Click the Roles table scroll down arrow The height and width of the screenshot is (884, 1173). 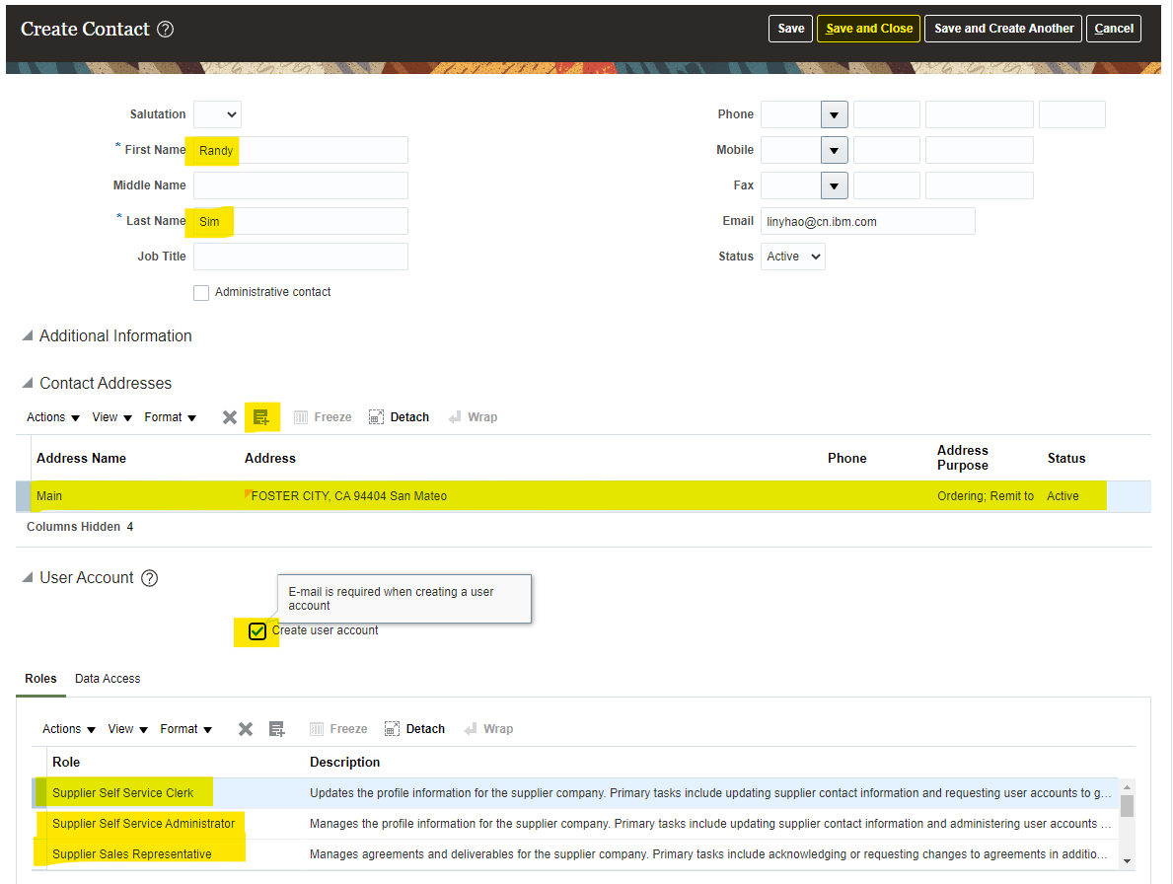(x=1128, y=861)
